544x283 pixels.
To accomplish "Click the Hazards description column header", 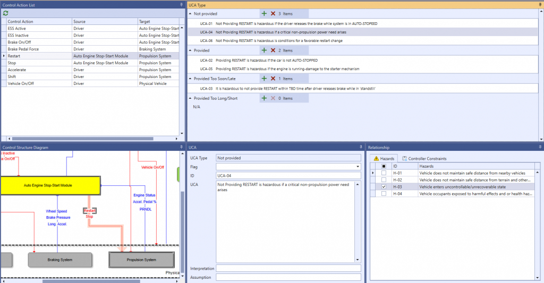I will tap(476, 166).
